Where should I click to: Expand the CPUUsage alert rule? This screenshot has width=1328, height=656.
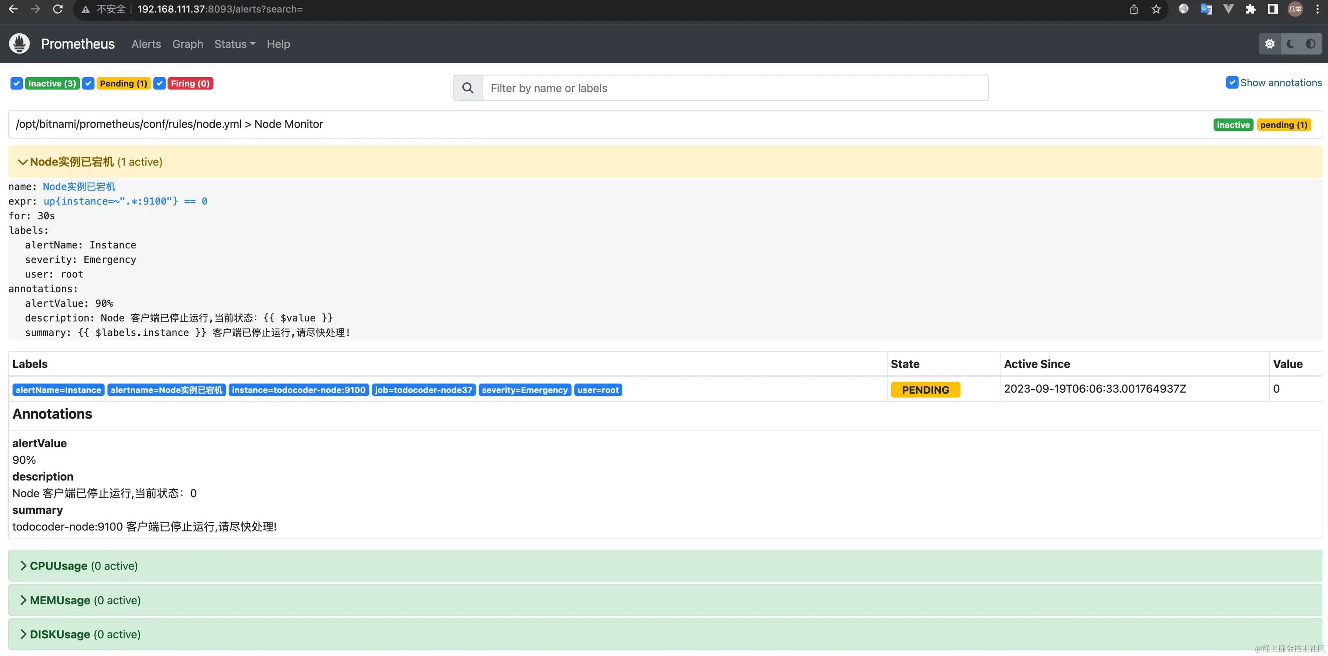tap(665, 565)
